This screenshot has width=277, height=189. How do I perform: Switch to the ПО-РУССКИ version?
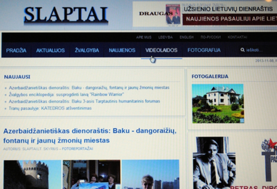pyautogui.click(x=211, y=37)
